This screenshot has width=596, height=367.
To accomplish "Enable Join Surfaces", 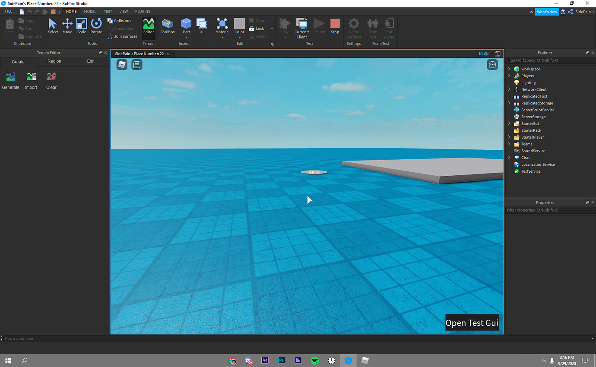I will (123, 36).
